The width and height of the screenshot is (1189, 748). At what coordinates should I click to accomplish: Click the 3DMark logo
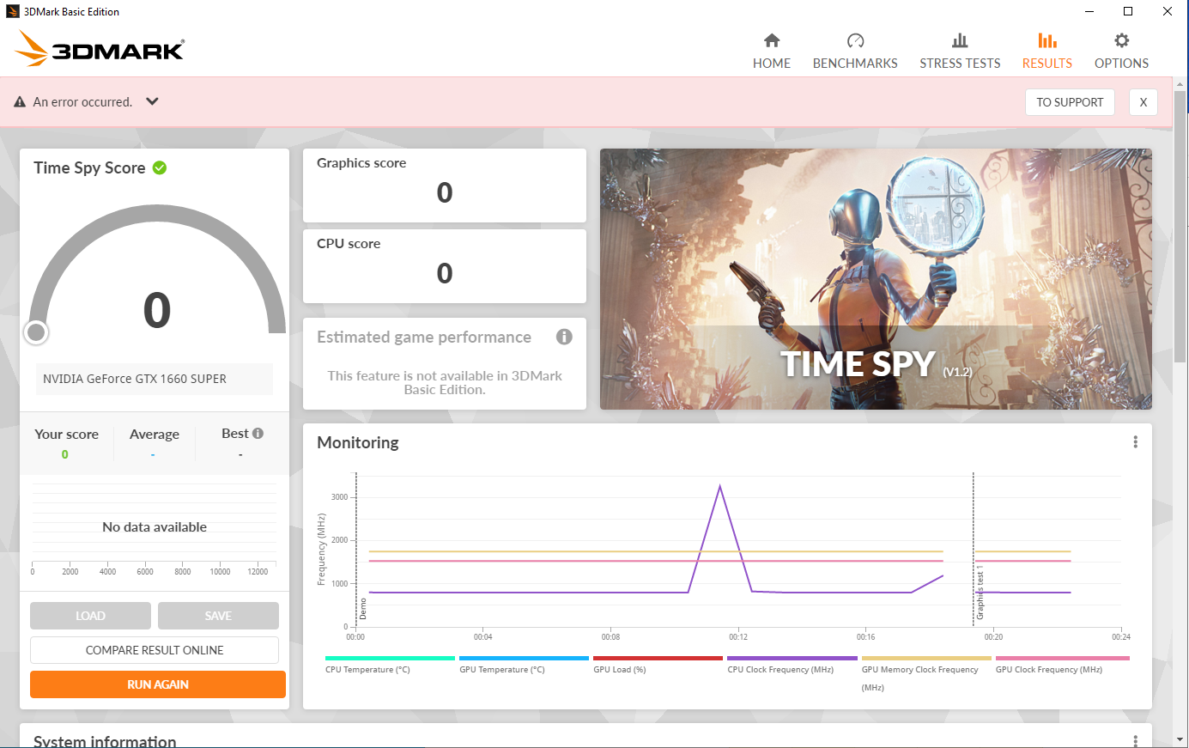pyautogui.click(x=100, y=49)
